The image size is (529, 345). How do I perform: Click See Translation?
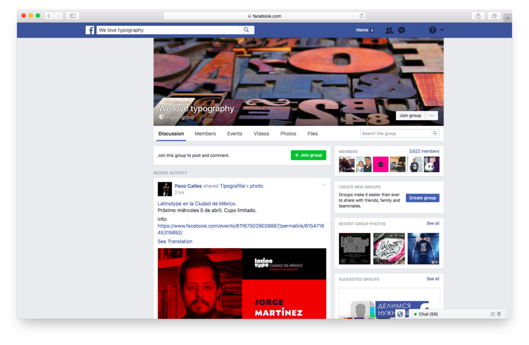click(175, 241)
